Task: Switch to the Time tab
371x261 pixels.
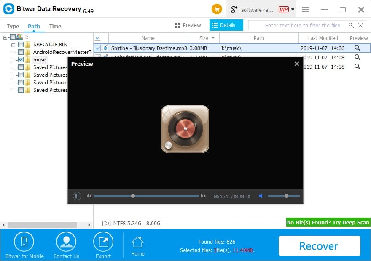Action: point(55,26)
